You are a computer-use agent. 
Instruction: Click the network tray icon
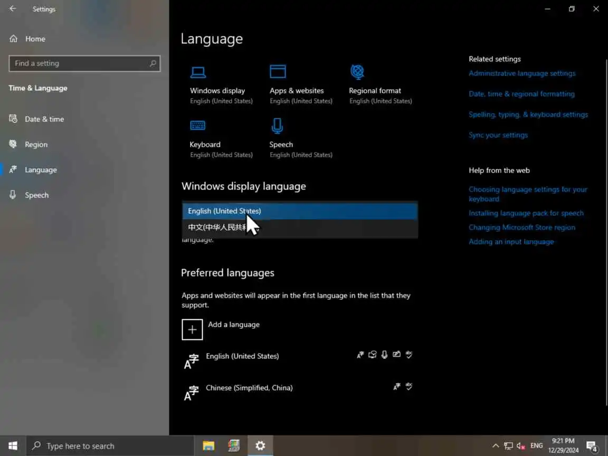click(x=508, y=446)
